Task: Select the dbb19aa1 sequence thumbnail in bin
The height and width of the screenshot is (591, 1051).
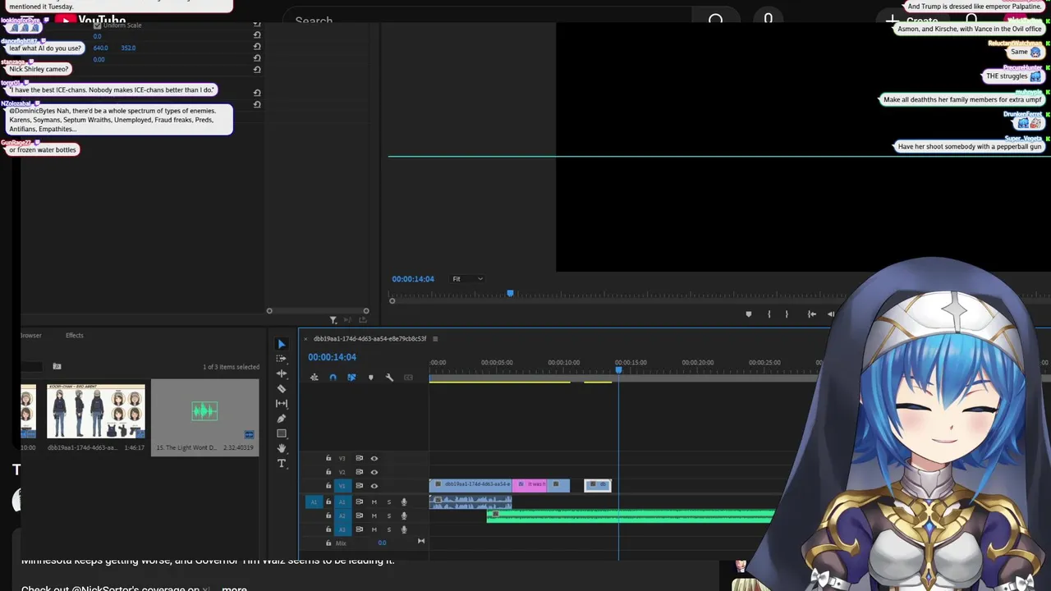Action: click(x=96, y=411)
